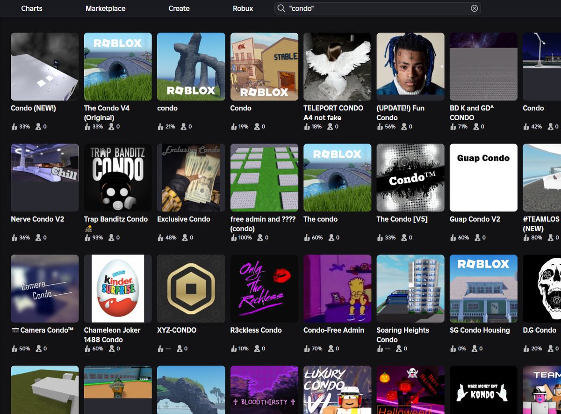Click the "Chameleon Joker 1488 Condo" title
This screenshot has width=561, height=414.
(x=112, y=335)
